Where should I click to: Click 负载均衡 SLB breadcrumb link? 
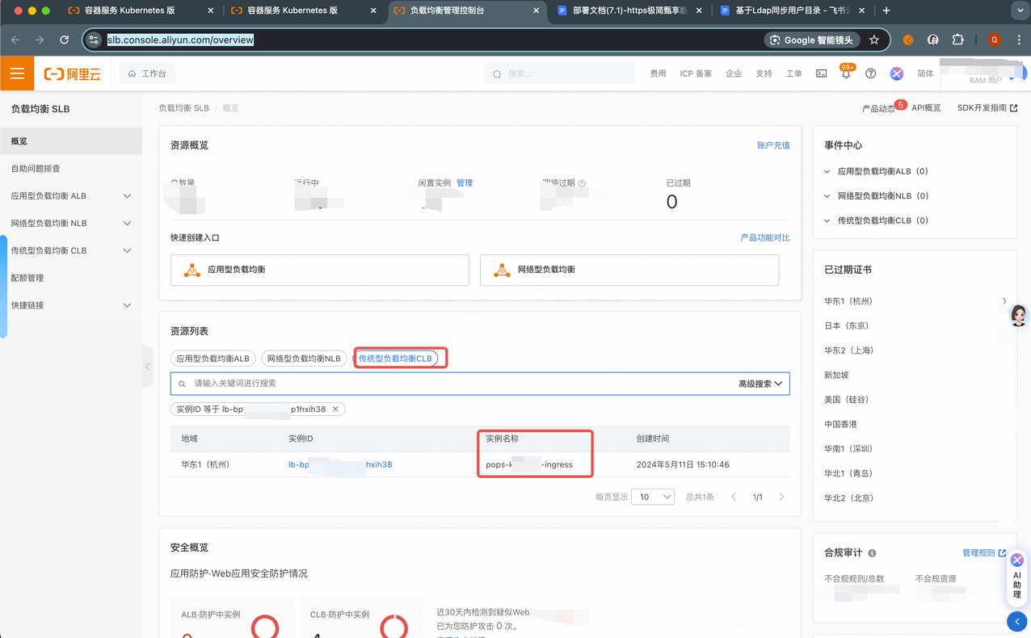click(x=183, y=108)
